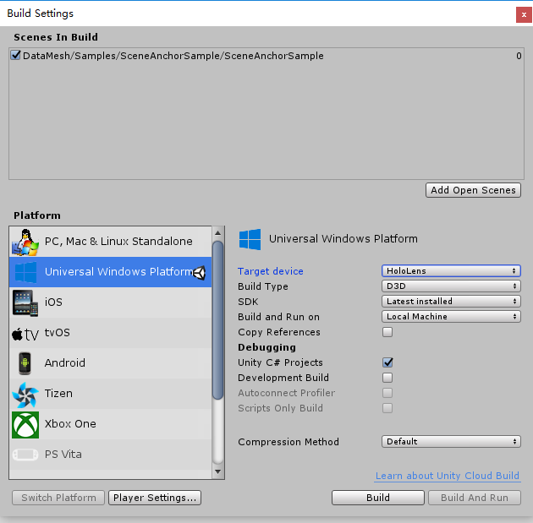This screenshot has height=523, width=533.
Task: Open SDK Latest installed dropdown
Action: coord(451,302)
